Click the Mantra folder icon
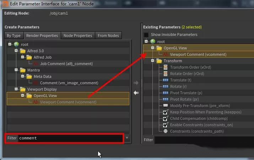Viewport: 254px width, 160px height. pyautogui.click(x=23, y=70)
